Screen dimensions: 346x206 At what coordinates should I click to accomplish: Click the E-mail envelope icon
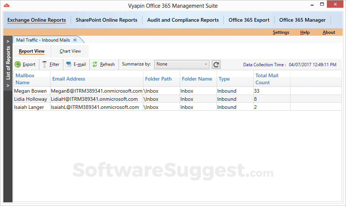(68, 64)
